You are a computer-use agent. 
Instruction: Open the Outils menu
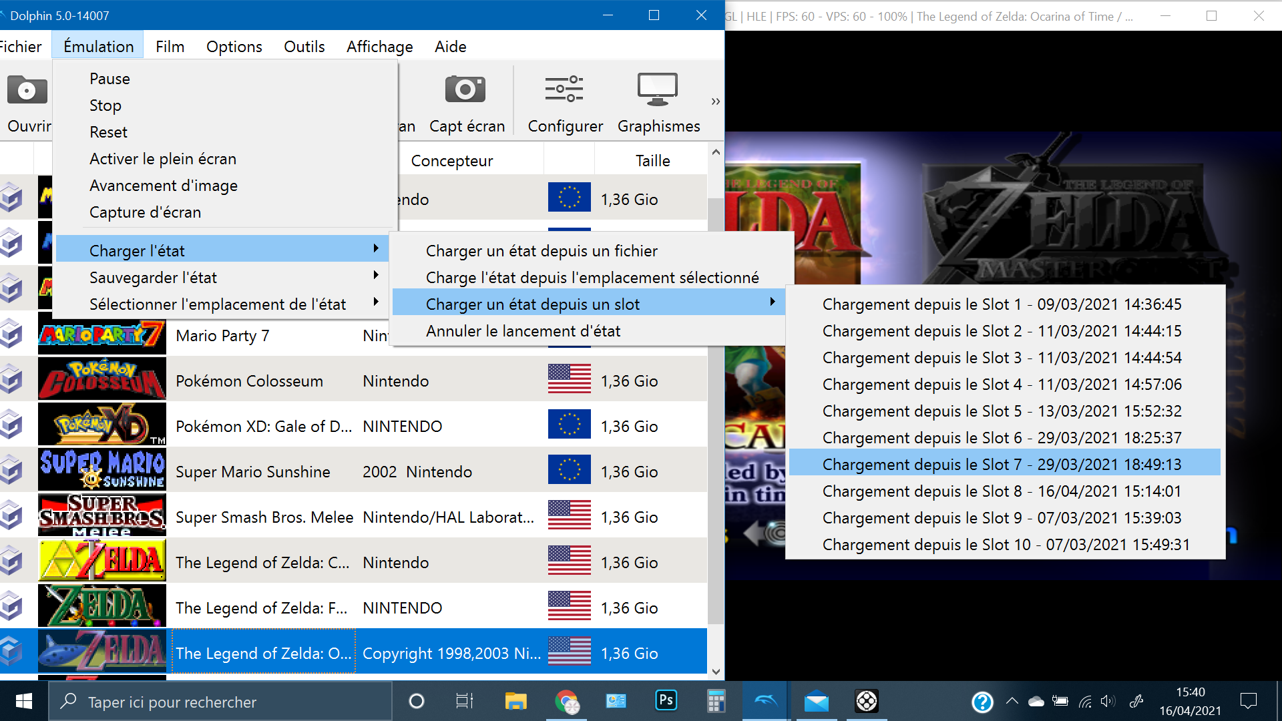point(304,46)
